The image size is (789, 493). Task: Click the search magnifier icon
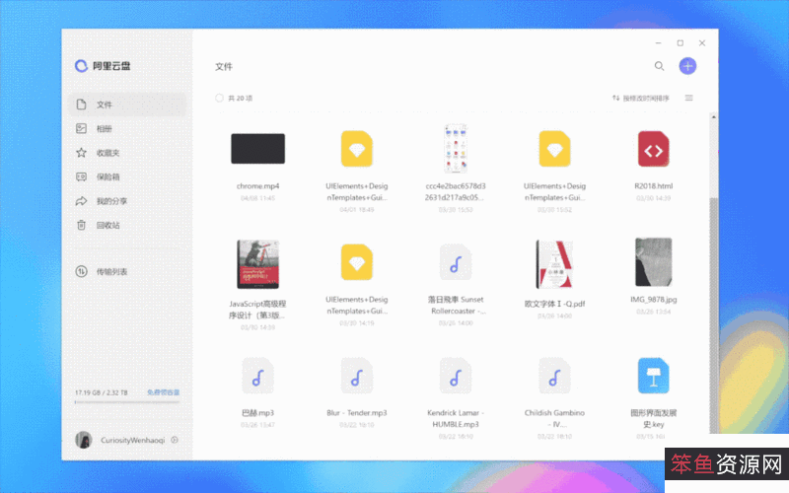659,66
